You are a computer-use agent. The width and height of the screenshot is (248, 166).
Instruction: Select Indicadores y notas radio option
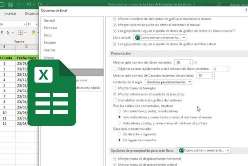[x=120, y=123]
